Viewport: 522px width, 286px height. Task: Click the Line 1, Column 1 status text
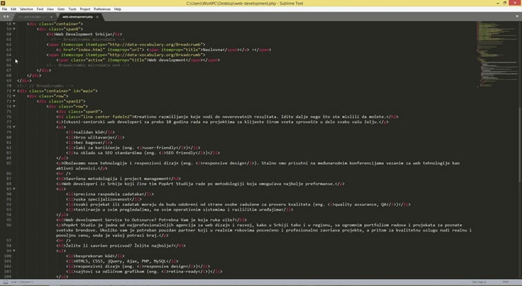[x=22, y=282]
